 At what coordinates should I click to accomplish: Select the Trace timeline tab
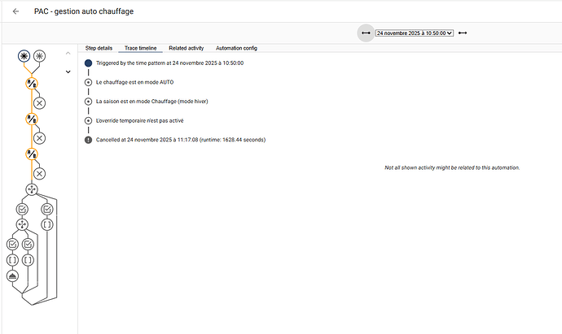click(140, 48)
